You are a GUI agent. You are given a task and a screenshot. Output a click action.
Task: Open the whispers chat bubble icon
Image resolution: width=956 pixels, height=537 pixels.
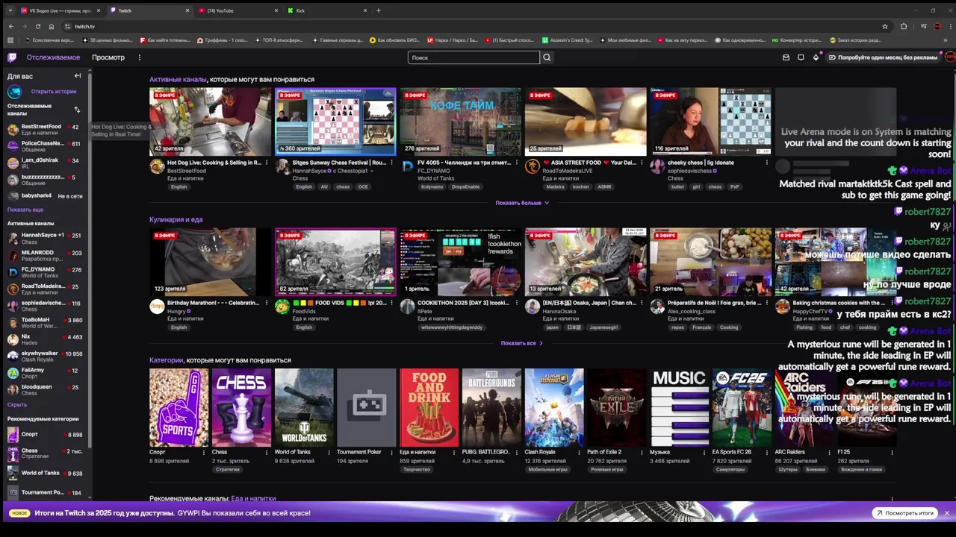point(801,57)
